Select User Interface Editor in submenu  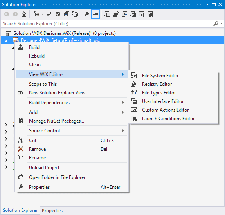(173, 101)
